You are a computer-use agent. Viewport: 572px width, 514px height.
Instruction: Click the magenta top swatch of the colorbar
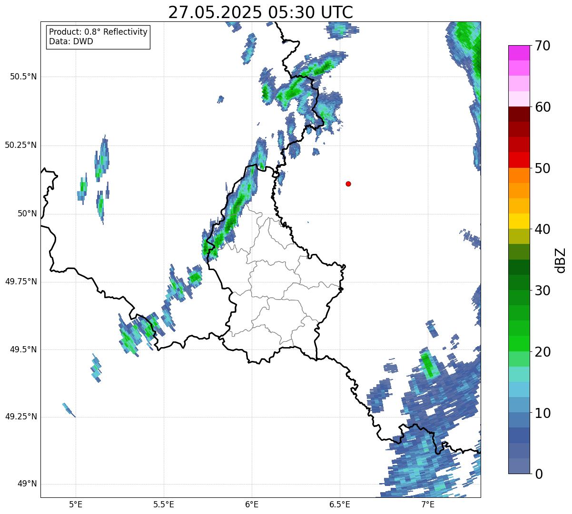(x=519, y=53)
